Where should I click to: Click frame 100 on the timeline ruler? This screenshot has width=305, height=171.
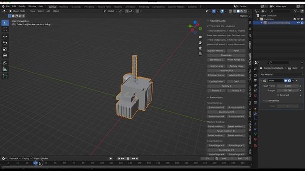(102, 163)
